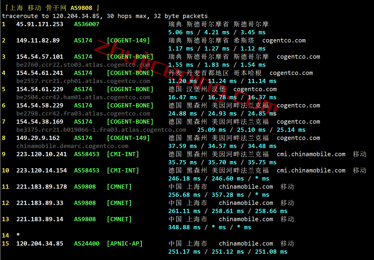
Task: Click IP address 223.120.14.154
Action: [42, 170]
